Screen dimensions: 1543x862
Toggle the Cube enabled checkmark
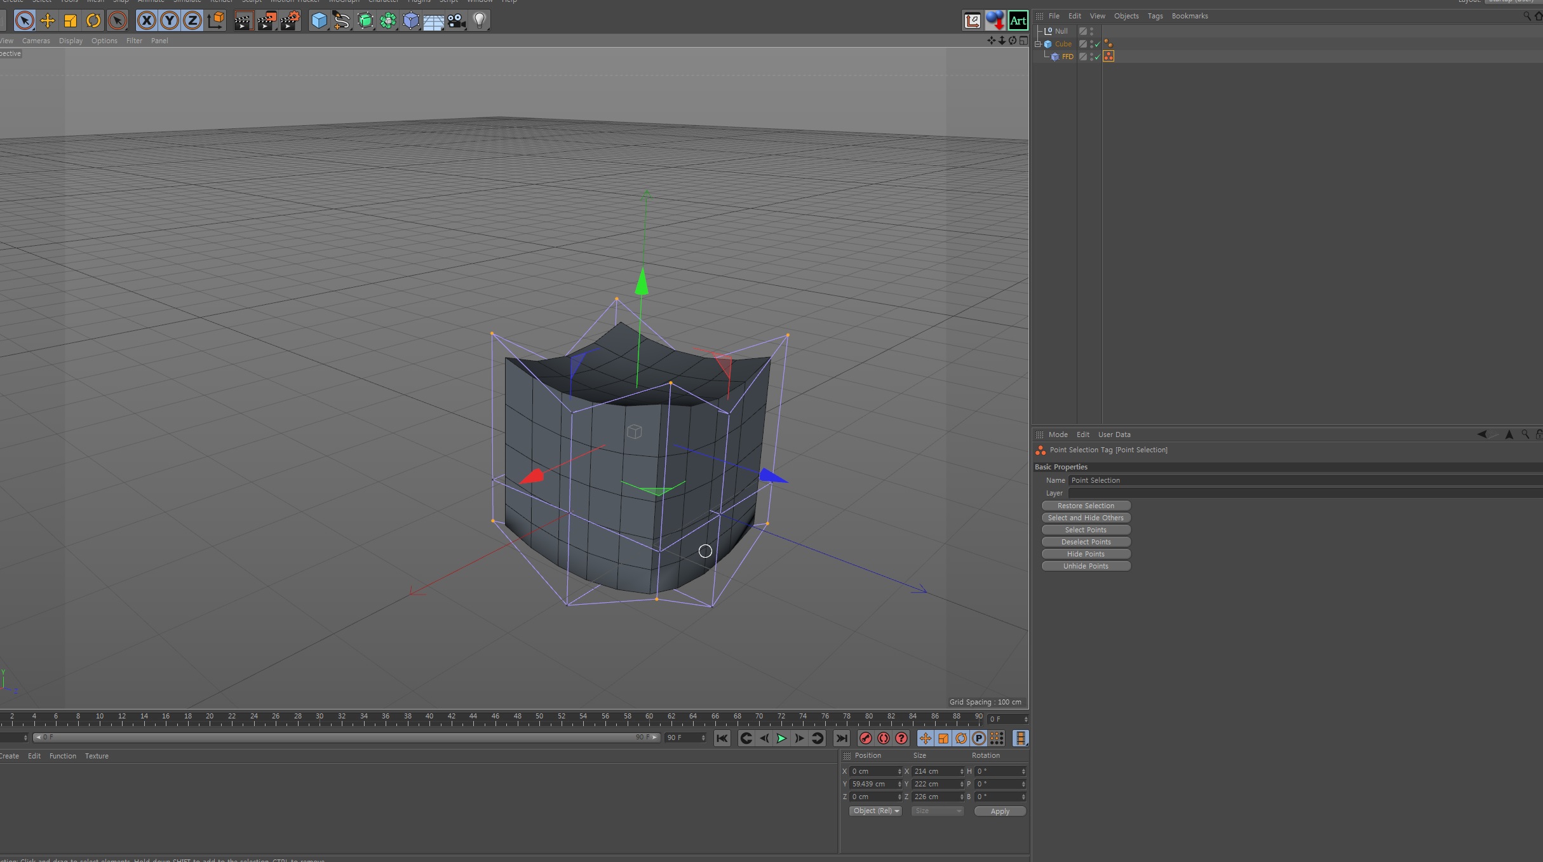1097,44
